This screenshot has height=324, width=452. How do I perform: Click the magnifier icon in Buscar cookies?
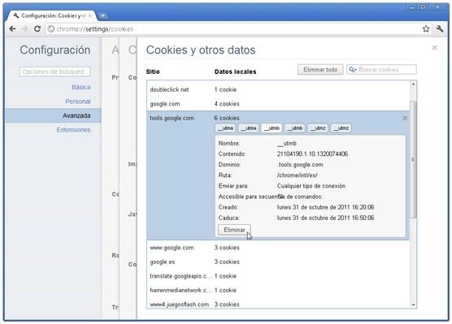click(352, 70)
